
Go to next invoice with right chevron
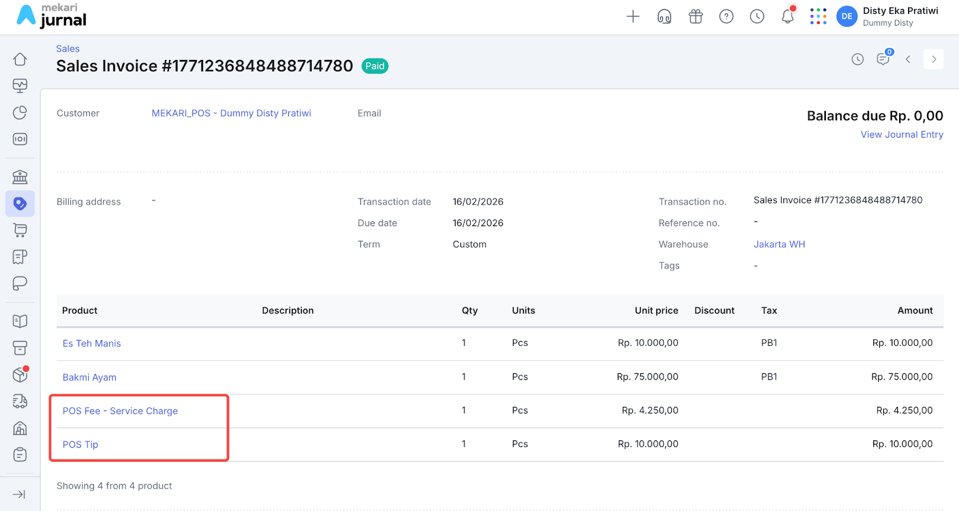click(933, 59)
